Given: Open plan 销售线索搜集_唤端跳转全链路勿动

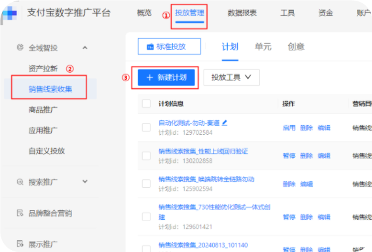Looking at the screenshot, I should pyautogui.click(x=206, y=179).
